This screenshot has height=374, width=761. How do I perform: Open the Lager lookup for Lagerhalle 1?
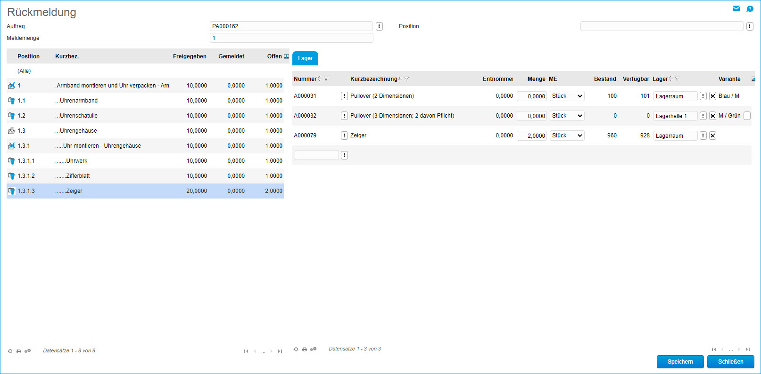[703, 116]
